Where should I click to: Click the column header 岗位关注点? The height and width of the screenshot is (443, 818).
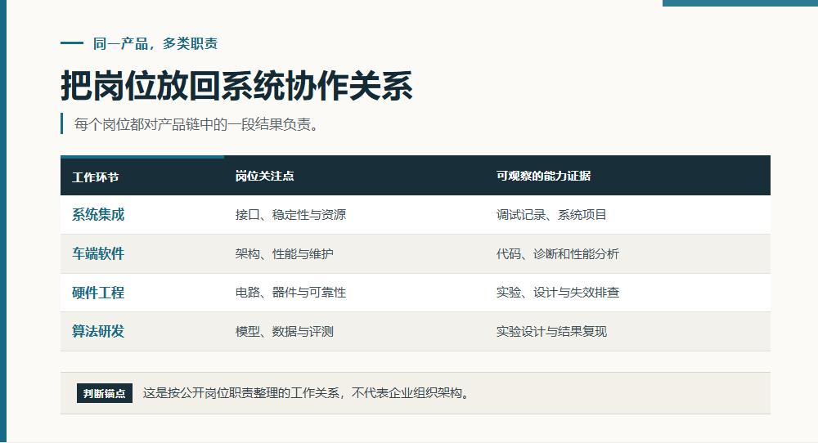coord(264,177)
